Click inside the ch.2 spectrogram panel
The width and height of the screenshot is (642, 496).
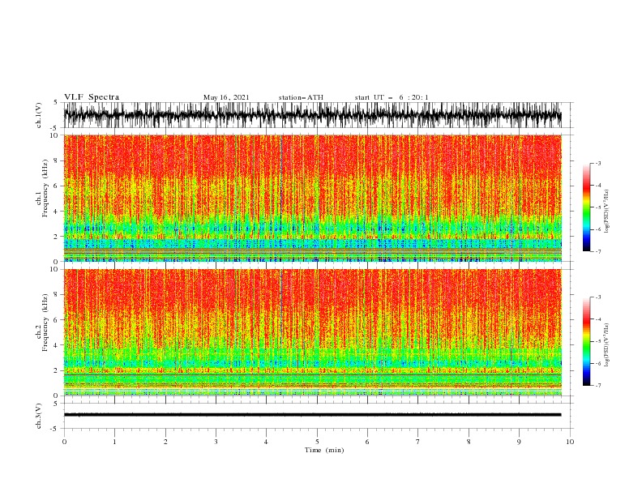pos(312,332)
